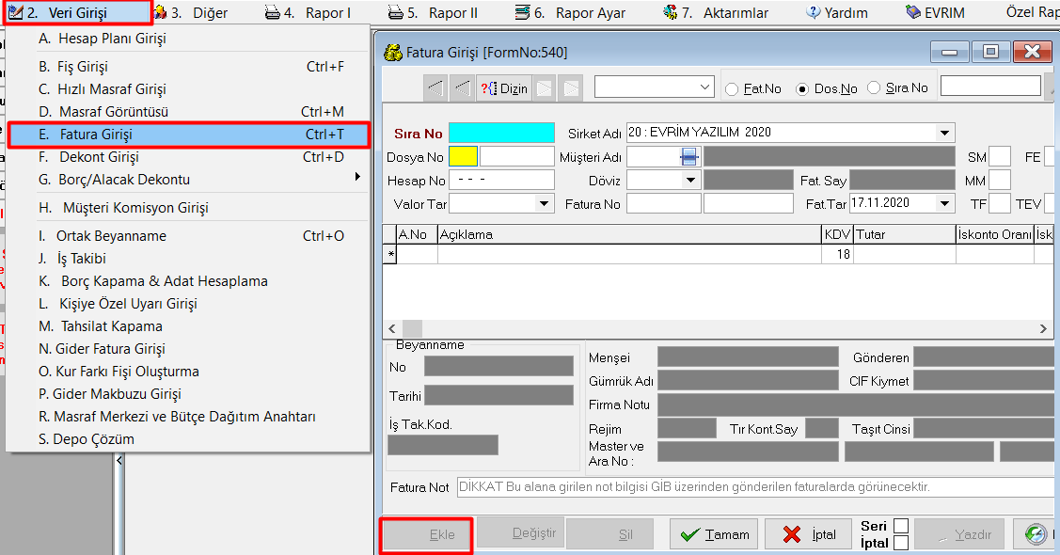This screenshot has height=555, width=1060.
Task: Click the Sil button
Action: tap(610, 534)
